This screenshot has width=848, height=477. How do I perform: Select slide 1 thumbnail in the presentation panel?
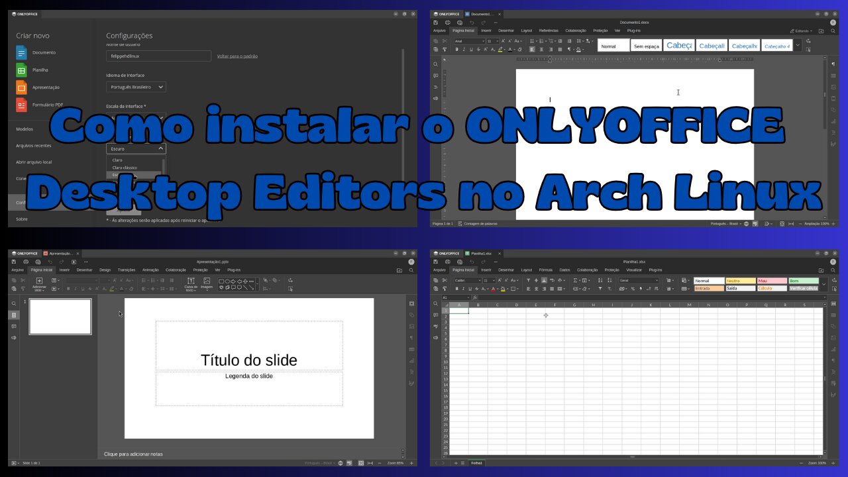60,317
